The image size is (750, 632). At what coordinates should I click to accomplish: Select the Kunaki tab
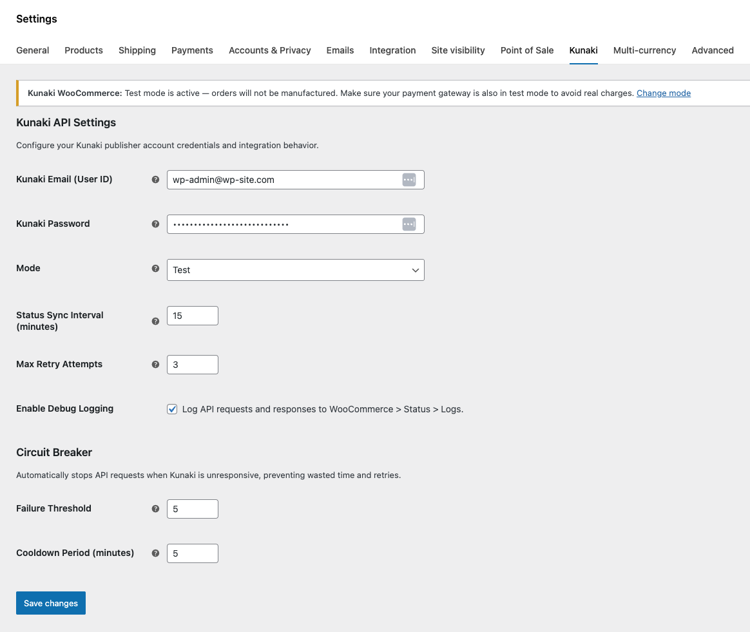click(x=584, y=50)
